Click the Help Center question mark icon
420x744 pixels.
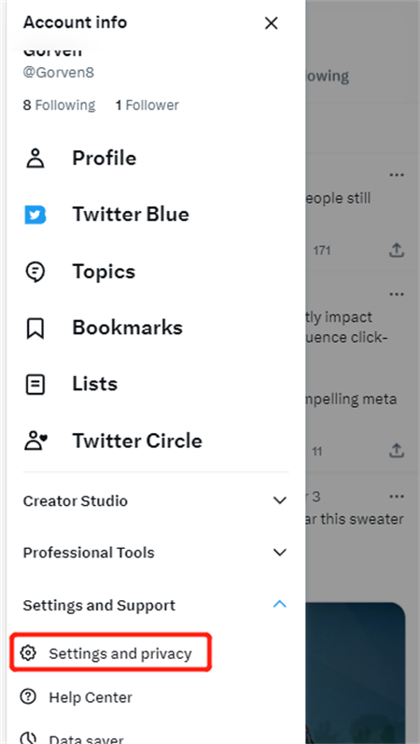pos(29,697)
